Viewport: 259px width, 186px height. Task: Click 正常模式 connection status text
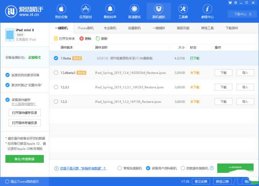pyautogui.click(x=35, y=57)
